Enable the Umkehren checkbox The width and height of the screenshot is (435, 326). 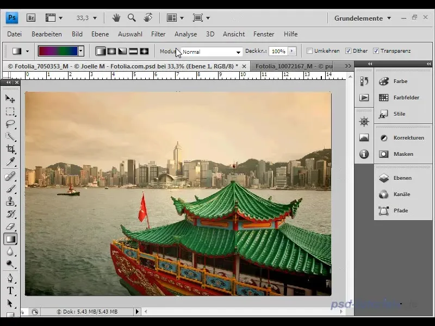309,51
